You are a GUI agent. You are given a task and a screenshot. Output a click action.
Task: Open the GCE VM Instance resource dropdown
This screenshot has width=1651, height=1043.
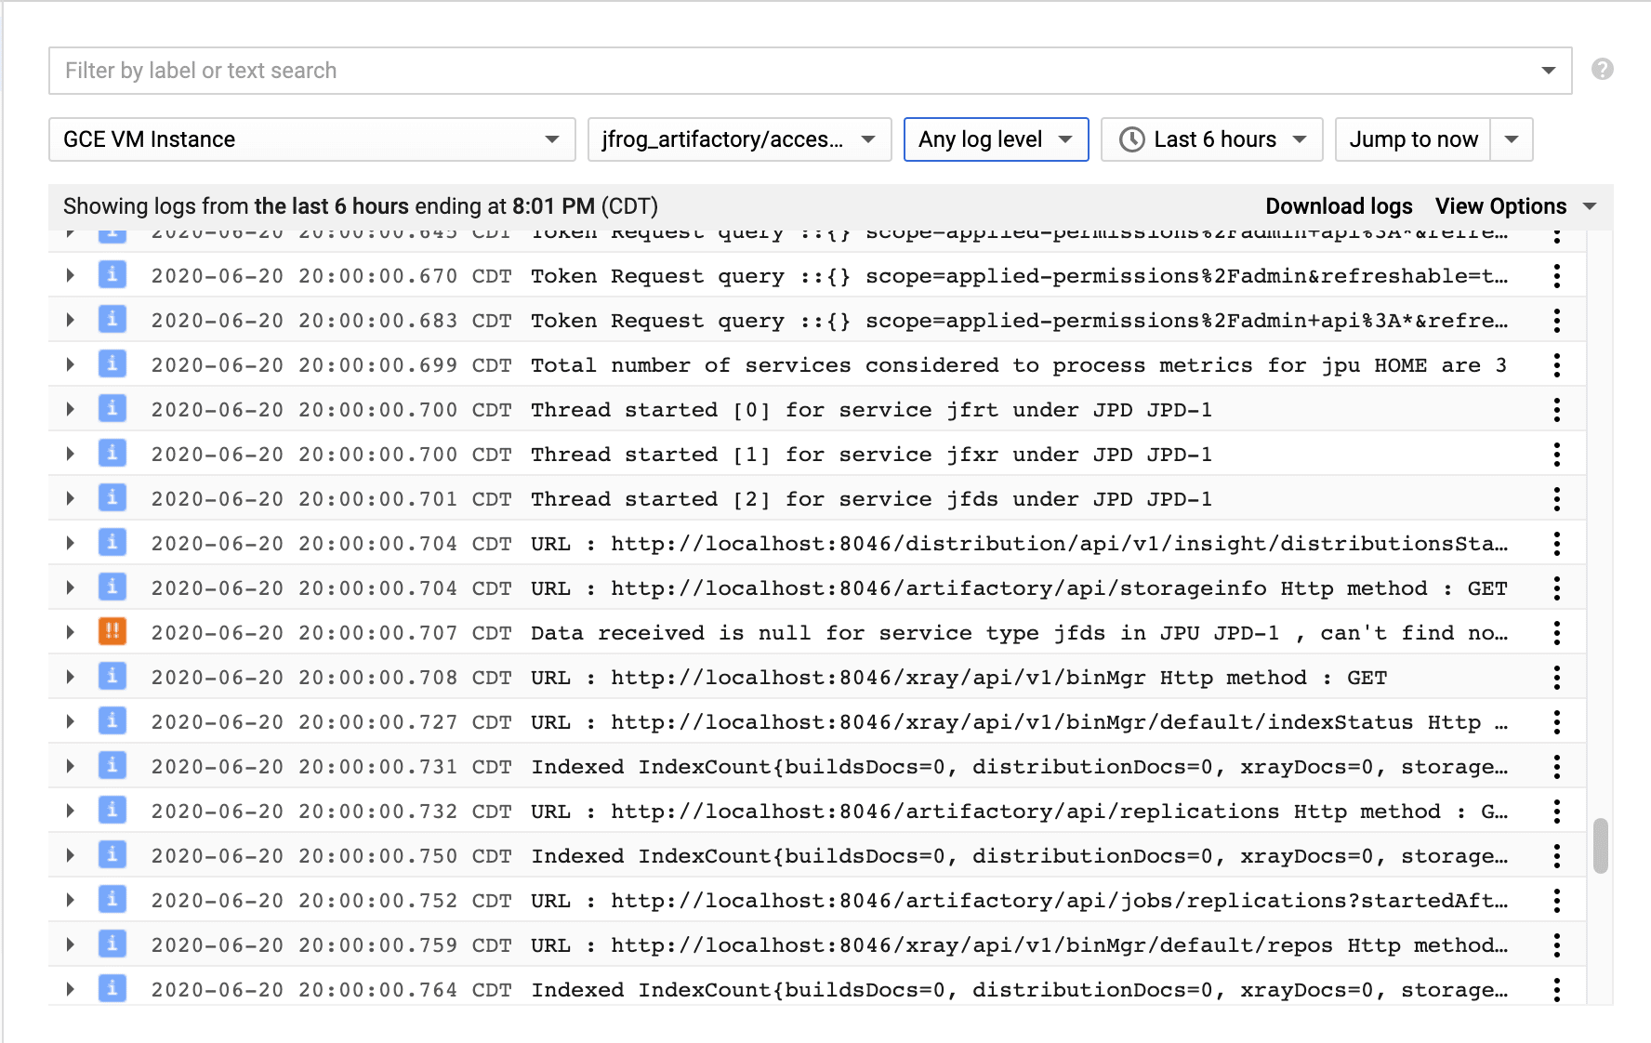(x=311, y=139)
